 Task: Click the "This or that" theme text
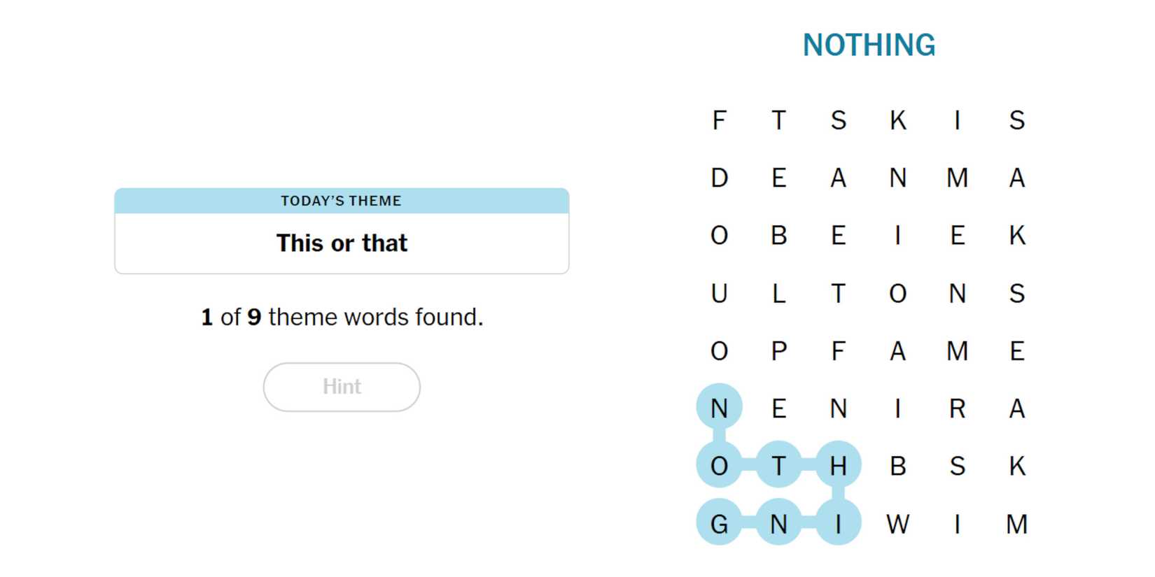[x=342, y=243]
